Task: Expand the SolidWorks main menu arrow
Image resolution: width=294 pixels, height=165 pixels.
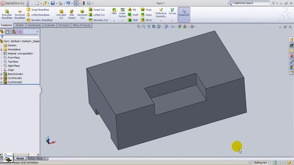Action: pos(27,3)
